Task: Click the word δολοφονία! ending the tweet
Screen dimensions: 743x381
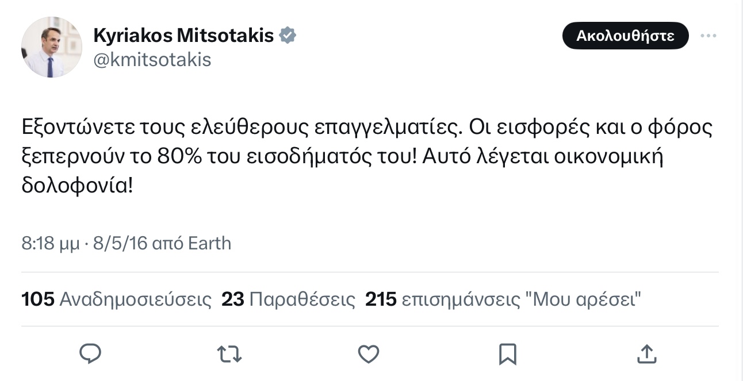Action: click(x=77, y=187)
